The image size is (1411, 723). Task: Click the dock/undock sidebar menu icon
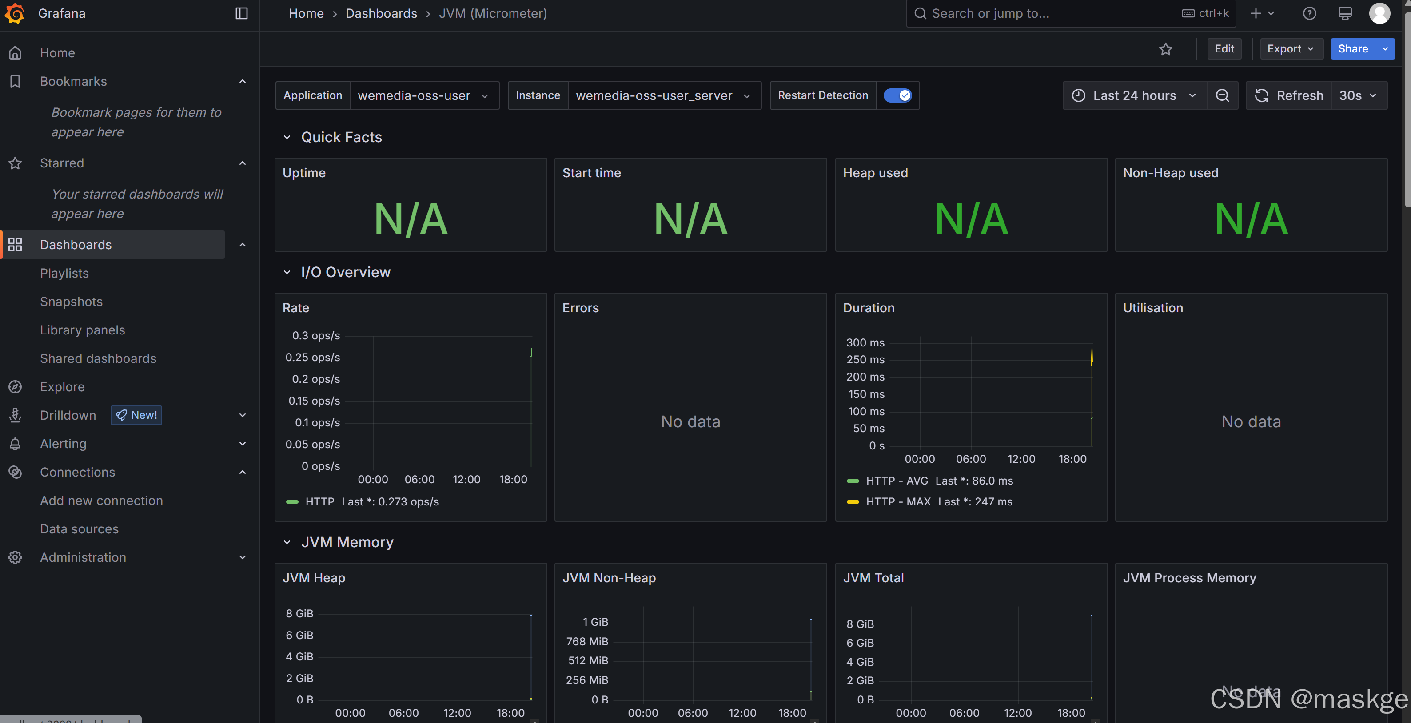(242, 13)
